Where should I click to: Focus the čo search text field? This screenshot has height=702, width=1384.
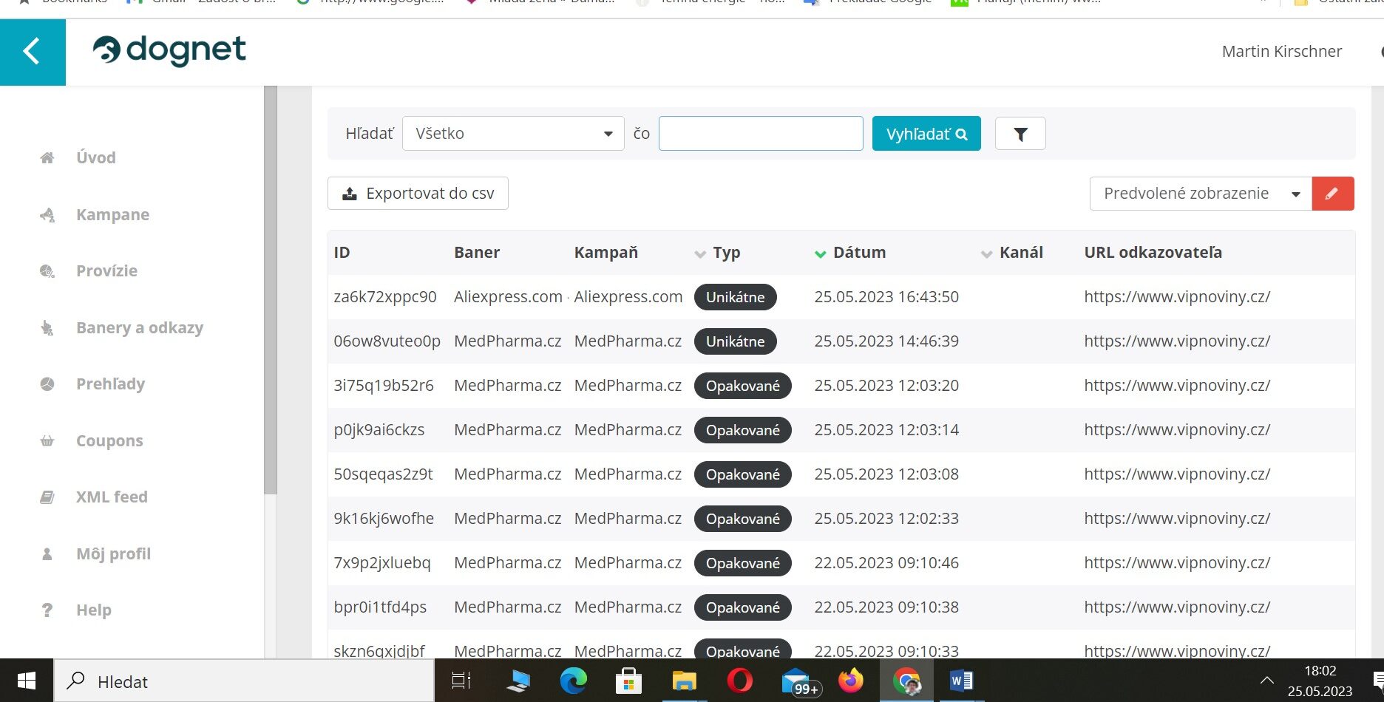pos(761,134)
